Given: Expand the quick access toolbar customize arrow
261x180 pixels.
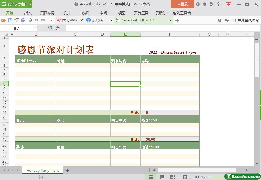Looking at the screenshot, I should (51, 20).
